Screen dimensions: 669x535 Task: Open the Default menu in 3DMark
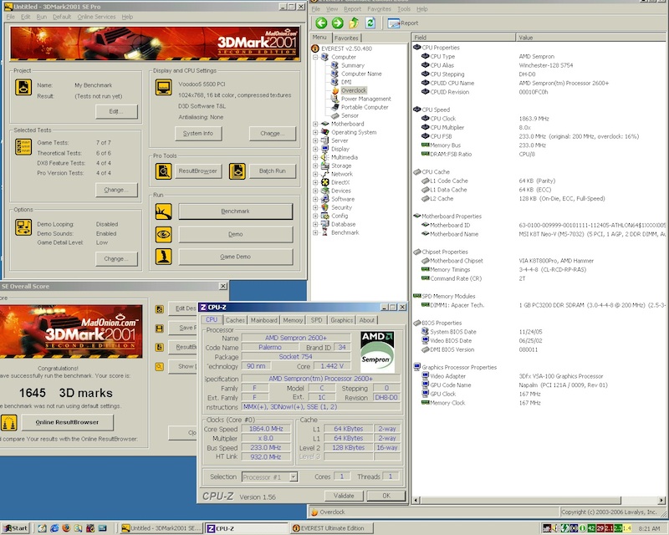62,17
